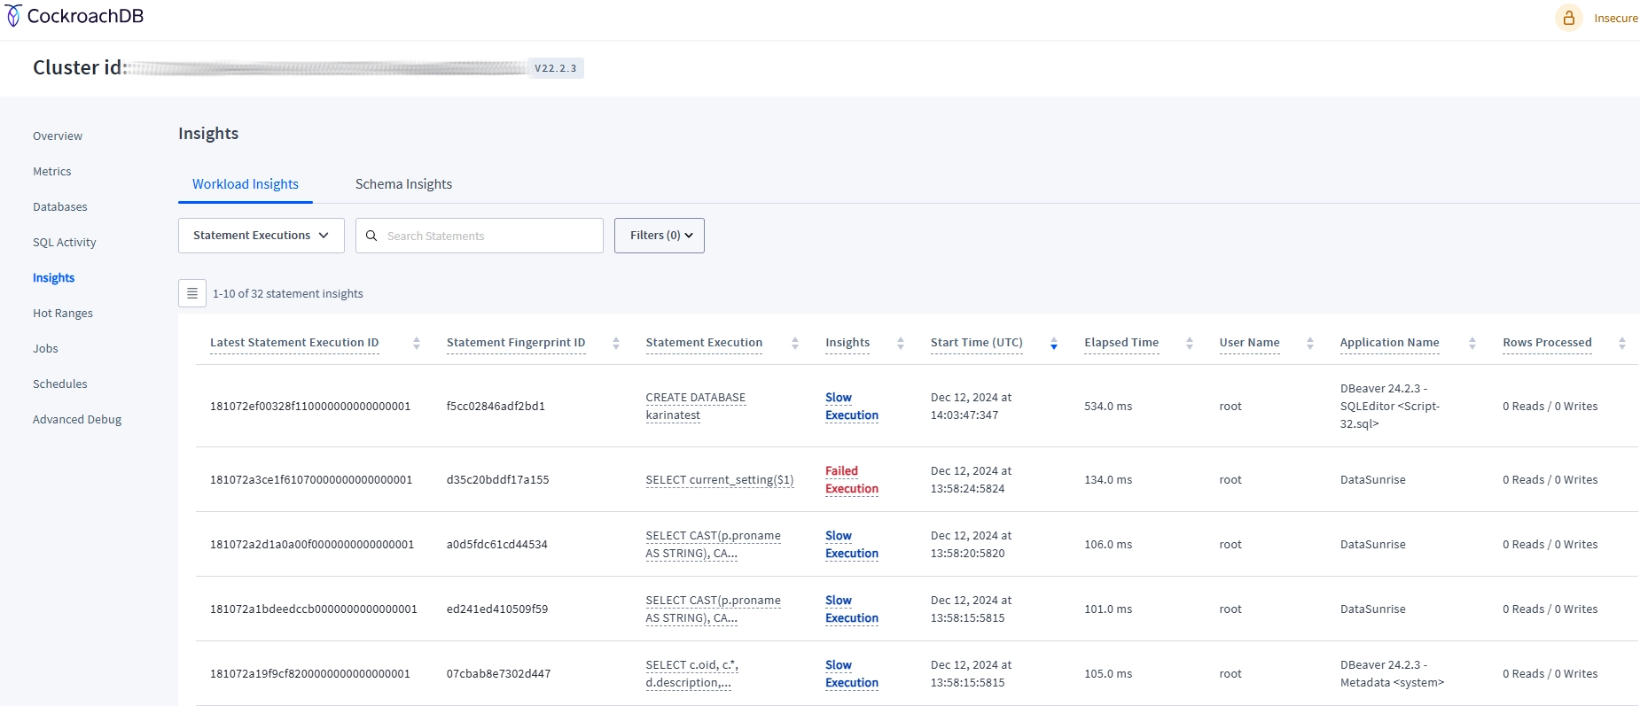Sort by Latest Statement Execution ID arrows
This screenshot has height=706, width=1640.
(x=417, y=343)
